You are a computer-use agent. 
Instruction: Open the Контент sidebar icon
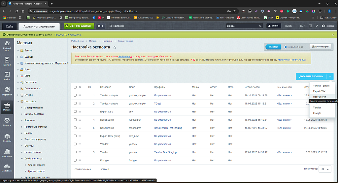pyautogui.click(x=7, y=61)
